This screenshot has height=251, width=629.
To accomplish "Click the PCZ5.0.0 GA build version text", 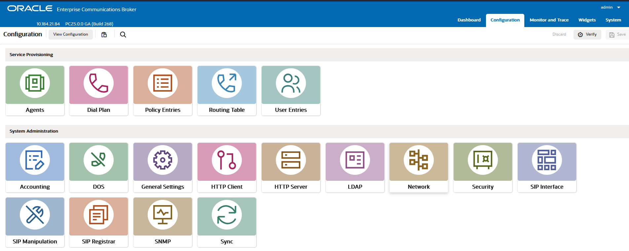I will pyautogui.click(x=89, y=24).
